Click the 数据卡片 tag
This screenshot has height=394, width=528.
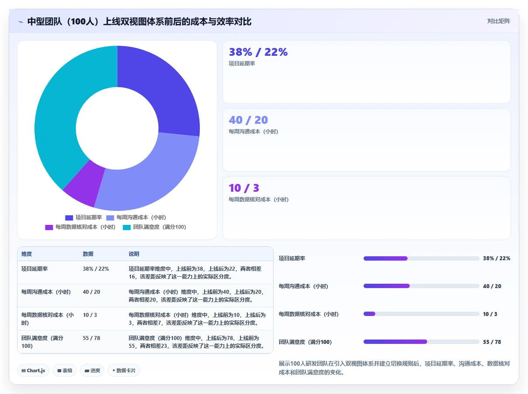tap(124, 370)
